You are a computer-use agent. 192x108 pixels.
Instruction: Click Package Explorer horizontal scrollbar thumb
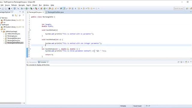(10, 103)
